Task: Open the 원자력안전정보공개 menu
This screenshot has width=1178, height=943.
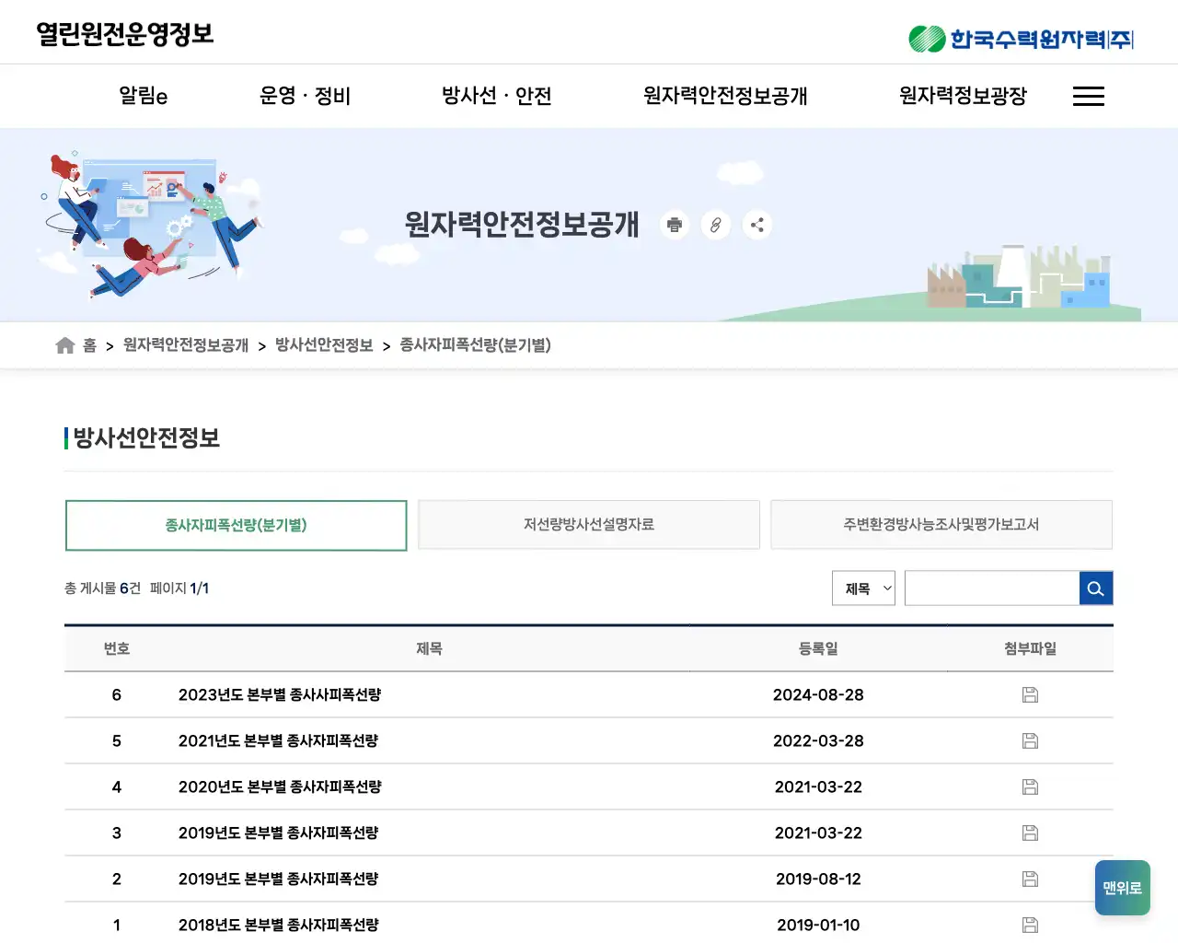Action: [725, 96]
